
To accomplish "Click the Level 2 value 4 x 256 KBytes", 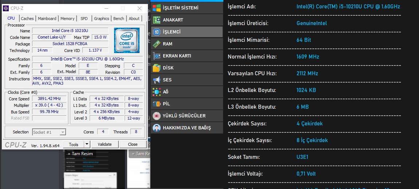I will pyautogui.click(x=106, y=112).
